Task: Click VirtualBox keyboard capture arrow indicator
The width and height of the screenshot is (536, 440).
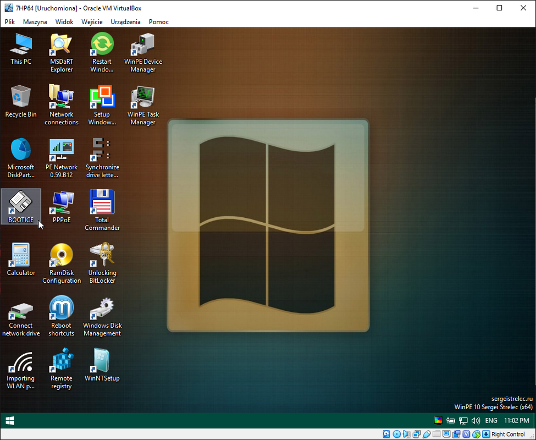Action: pos(486,434)
